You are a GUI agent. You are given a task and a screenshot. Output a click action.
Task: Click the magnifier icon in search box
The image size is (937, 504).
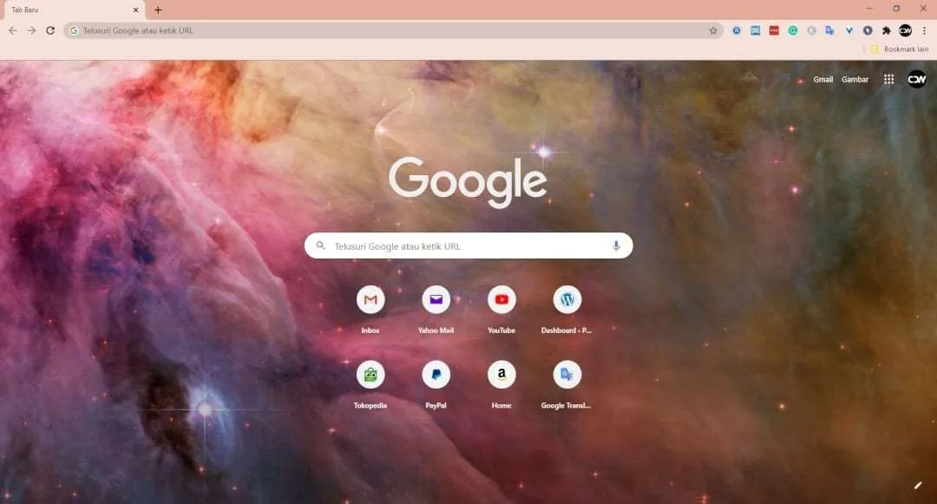(x=321, y=245)
